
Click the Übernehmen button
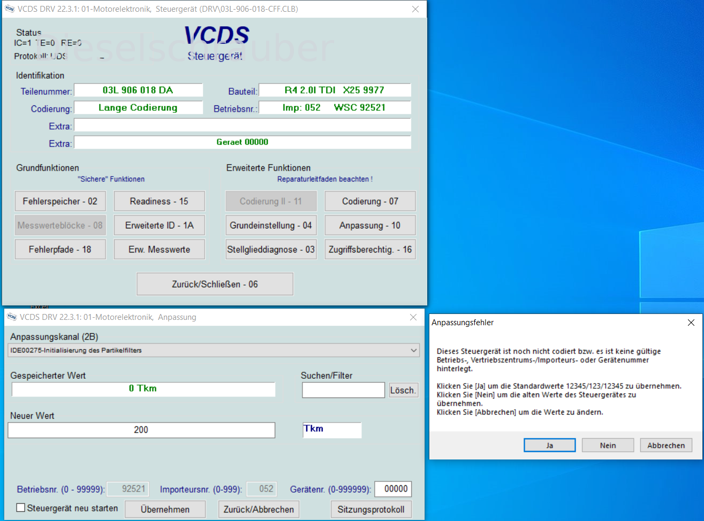coord(165,509)
